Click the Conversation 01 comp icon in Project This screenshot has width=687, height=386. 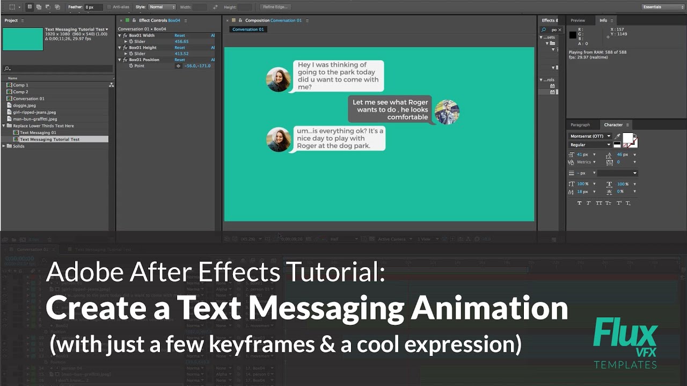pos(9,99)
